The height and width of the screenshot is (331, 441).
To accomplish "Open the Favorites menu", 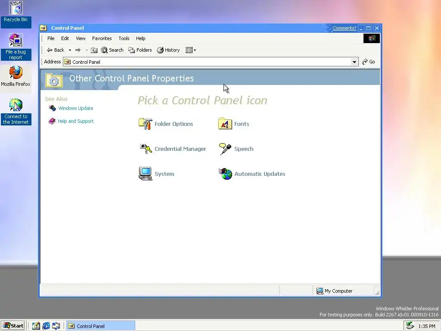I will [x=102, y=38].
